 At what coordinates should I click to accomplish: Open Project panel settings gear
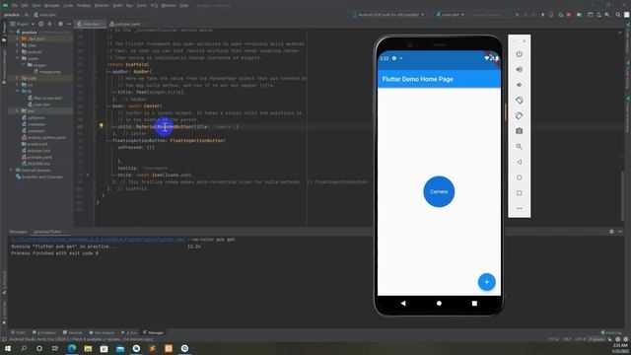pos(60,24)
